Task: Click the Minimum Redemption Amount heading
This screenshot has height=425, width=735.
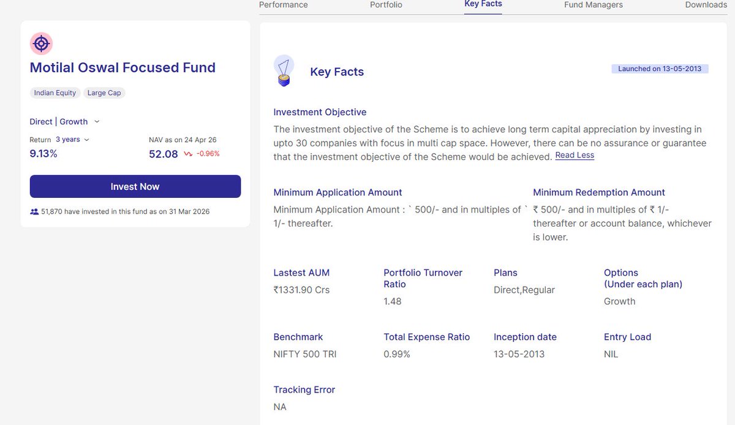Action: click(599, 192)
